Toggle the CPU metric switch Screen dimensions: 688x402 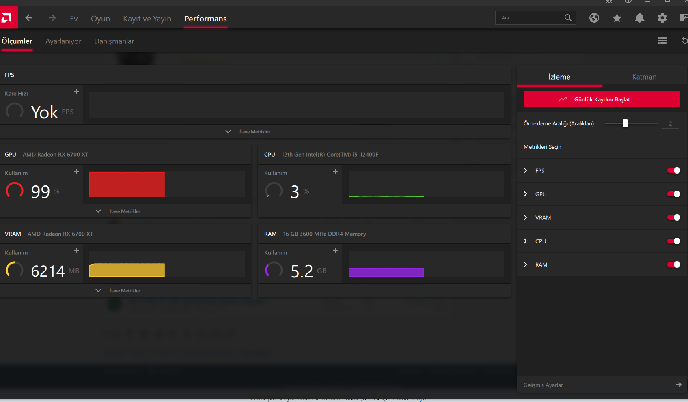coord(674,241)
